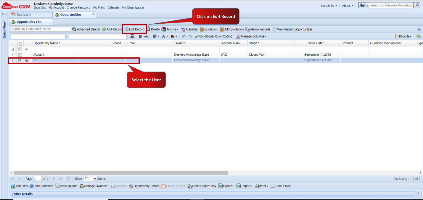Viewport: 423px width, 200px height.
Task: Click Send Email in the bottom toolbar
Action: pos(280,186)
